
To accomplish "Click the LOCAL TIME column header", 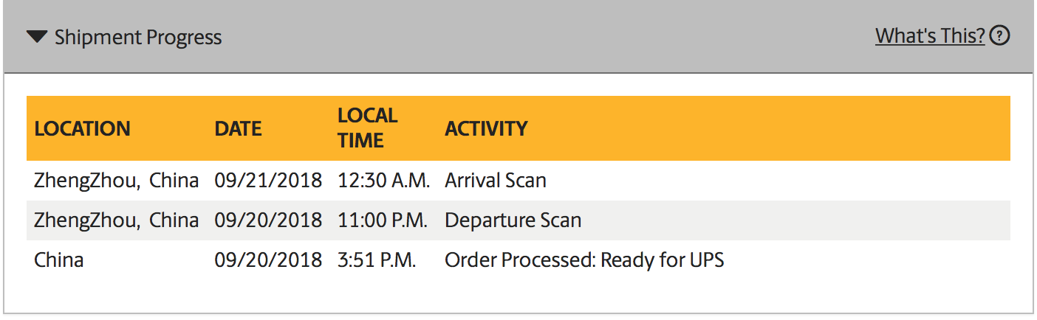I will point(367,128).
